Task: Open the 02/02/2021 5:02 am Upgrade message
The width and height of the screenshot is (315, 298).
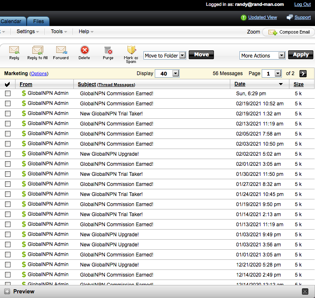Action: tap(109, 154)
